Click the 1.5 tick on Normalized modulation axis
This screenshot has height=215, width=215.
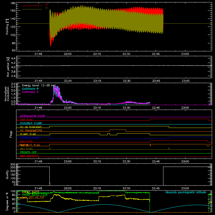(13, 94)
